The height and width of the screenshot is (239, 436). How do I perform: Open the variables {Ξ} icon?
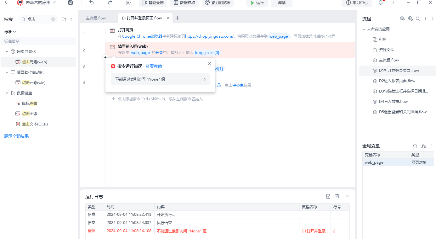click(128, 3)
